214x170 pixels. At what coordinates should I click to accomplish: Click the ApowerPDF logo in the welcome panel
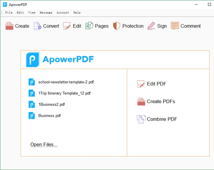33,59
